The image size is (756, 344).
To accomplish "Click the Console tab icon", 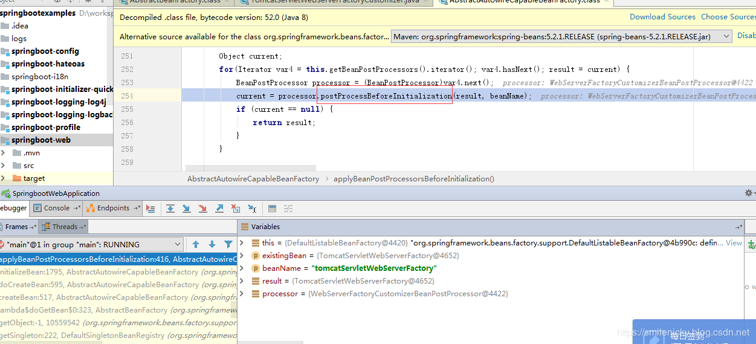I will coord(38,209).
